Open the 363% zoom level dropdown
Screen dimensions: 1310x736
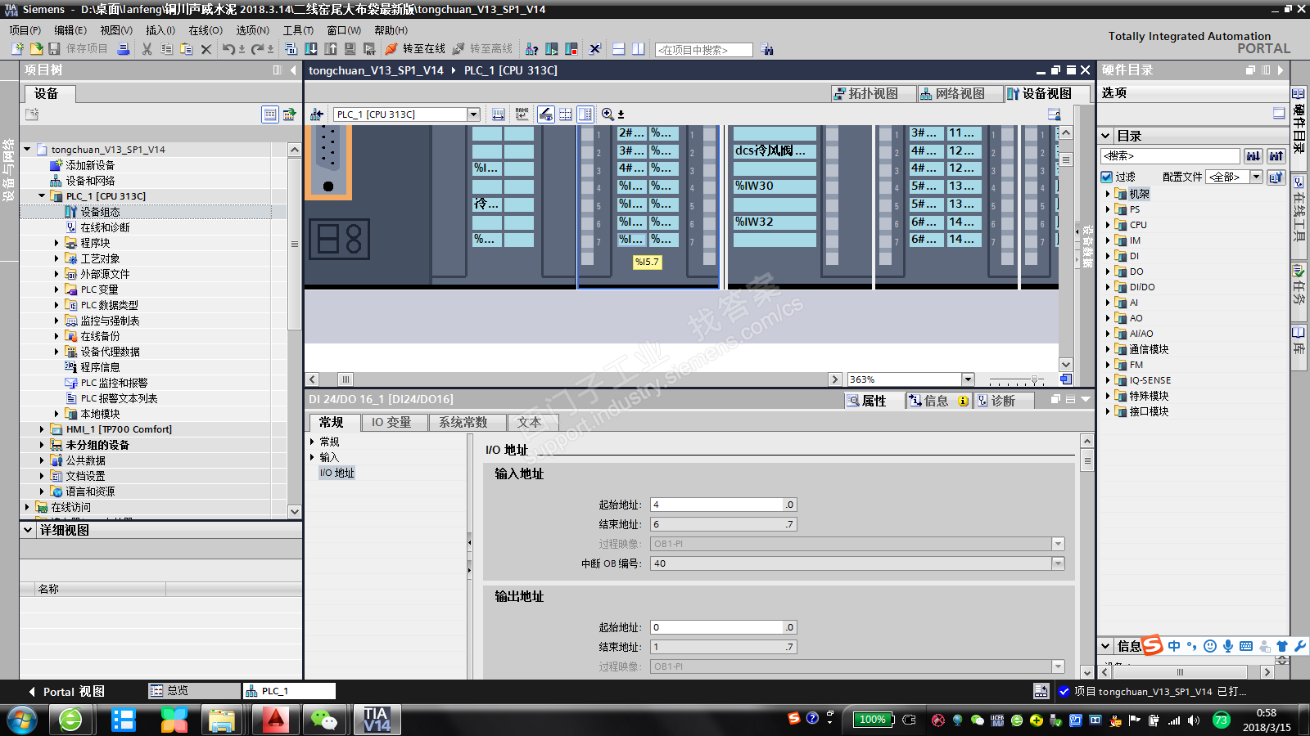point(968,379)
